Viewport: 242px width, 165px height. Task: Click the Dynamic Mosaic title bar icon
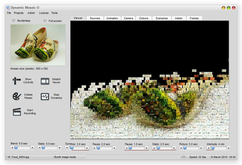coord(8,8)
